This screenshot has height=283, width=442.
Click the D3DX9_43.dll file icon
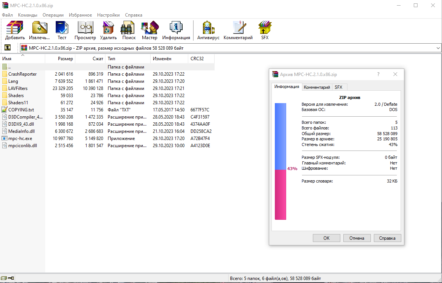coord(5,124)
